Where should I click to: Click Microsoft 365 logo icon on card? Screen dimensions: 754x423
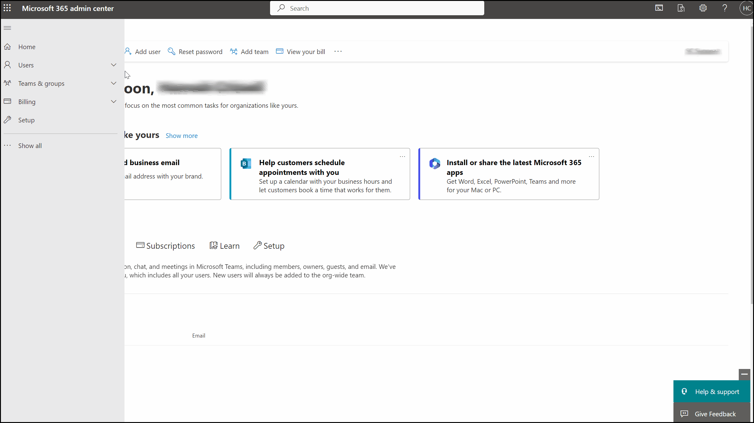pos(435,164)
